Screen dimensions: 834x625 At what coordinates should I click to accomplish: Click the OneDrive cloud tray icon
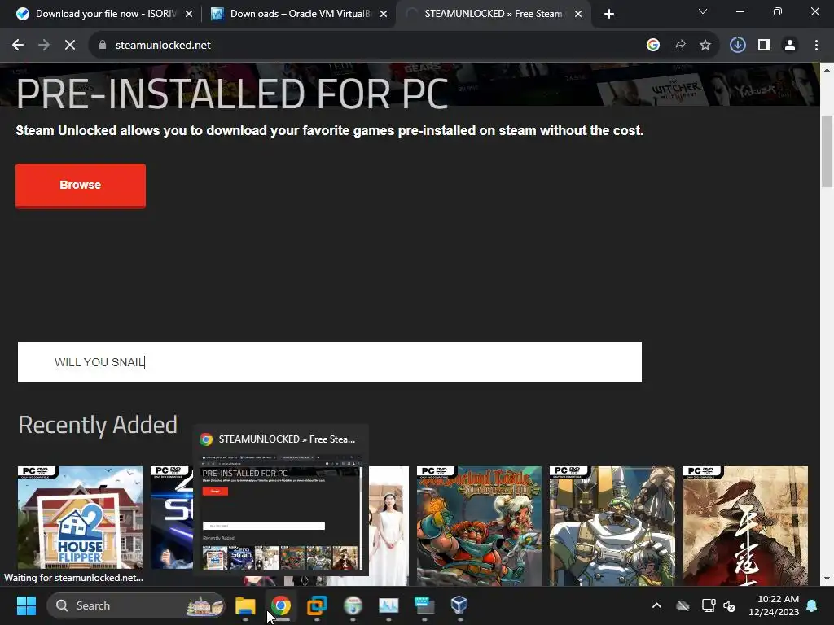coord(683,605)
